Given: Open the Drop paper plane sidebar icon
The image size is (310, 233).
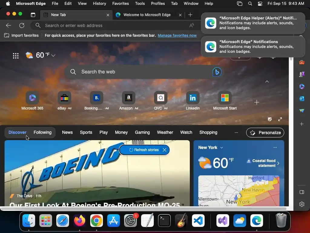Looking at the screenshot, I should coord(302,110).
